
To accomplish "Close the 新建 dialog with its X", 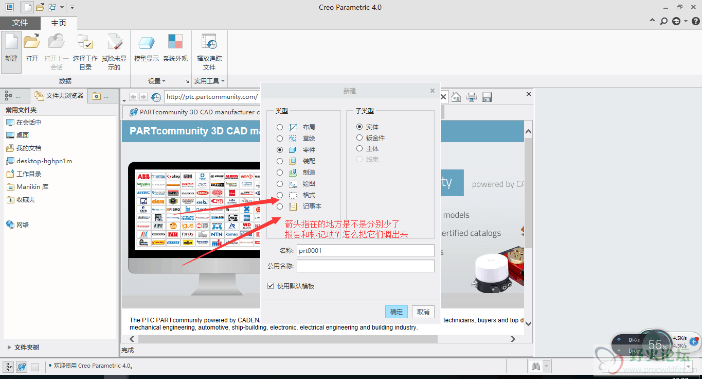I will point(433,91).
